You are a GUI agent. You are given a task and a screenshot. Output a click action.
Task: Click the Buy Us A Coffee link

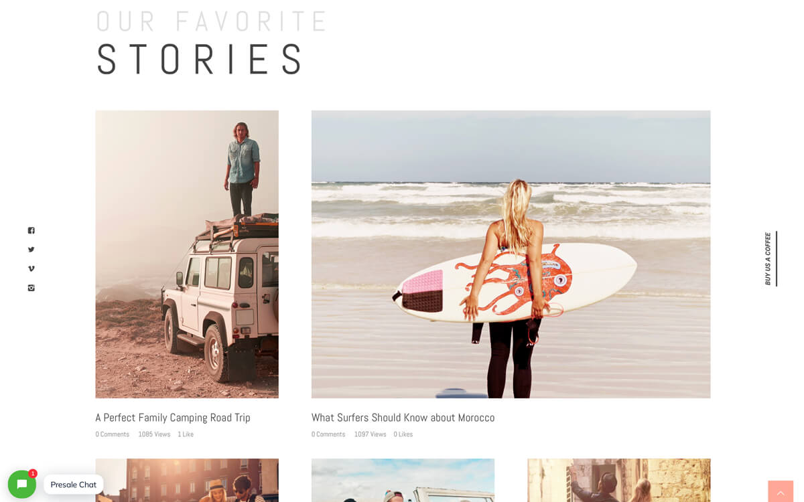coord(768,258)
